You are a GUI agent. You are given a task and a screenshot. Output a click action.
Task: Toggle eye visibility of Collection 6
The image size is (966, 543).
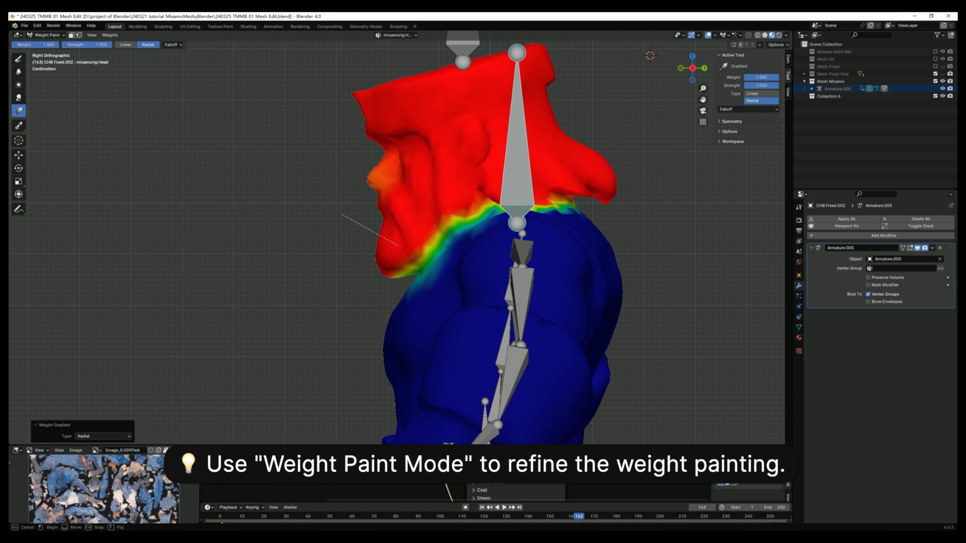pos(942,96)
